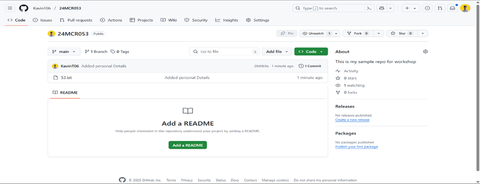480x184 pixels.
Task: Open the Status footer link
Action: click(221, 181)
